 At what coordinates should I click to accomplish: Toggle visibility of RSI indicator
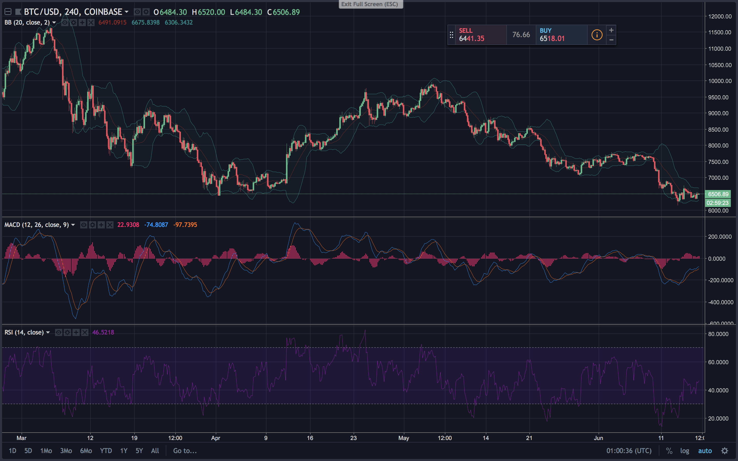point(58,332)
